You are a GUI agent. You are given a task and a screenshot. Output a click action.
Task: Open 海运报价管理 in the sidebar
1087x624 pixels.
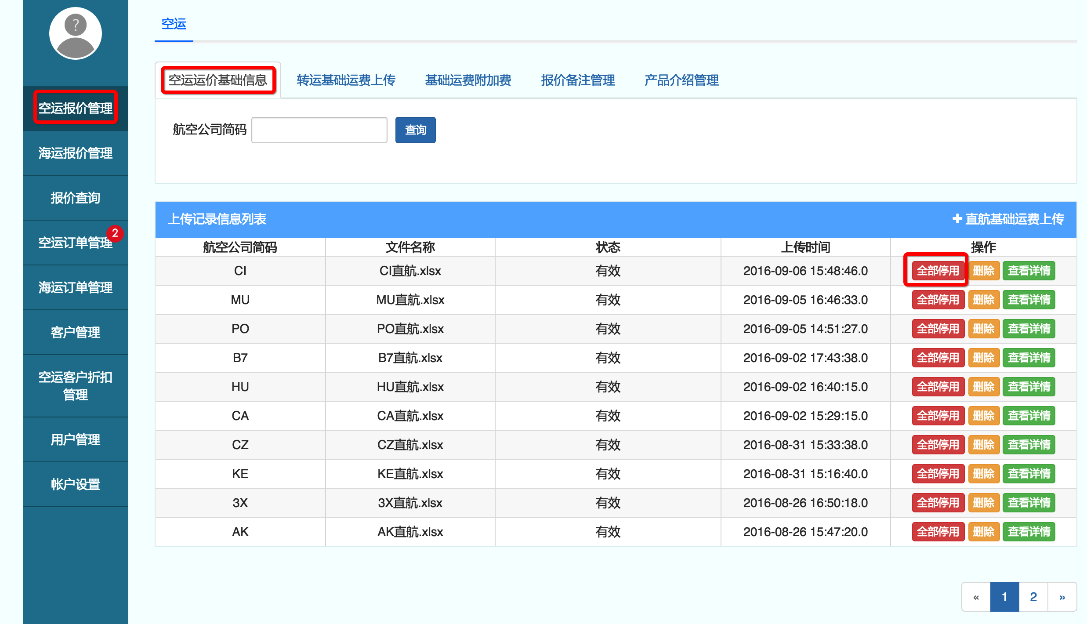(75, 153)
